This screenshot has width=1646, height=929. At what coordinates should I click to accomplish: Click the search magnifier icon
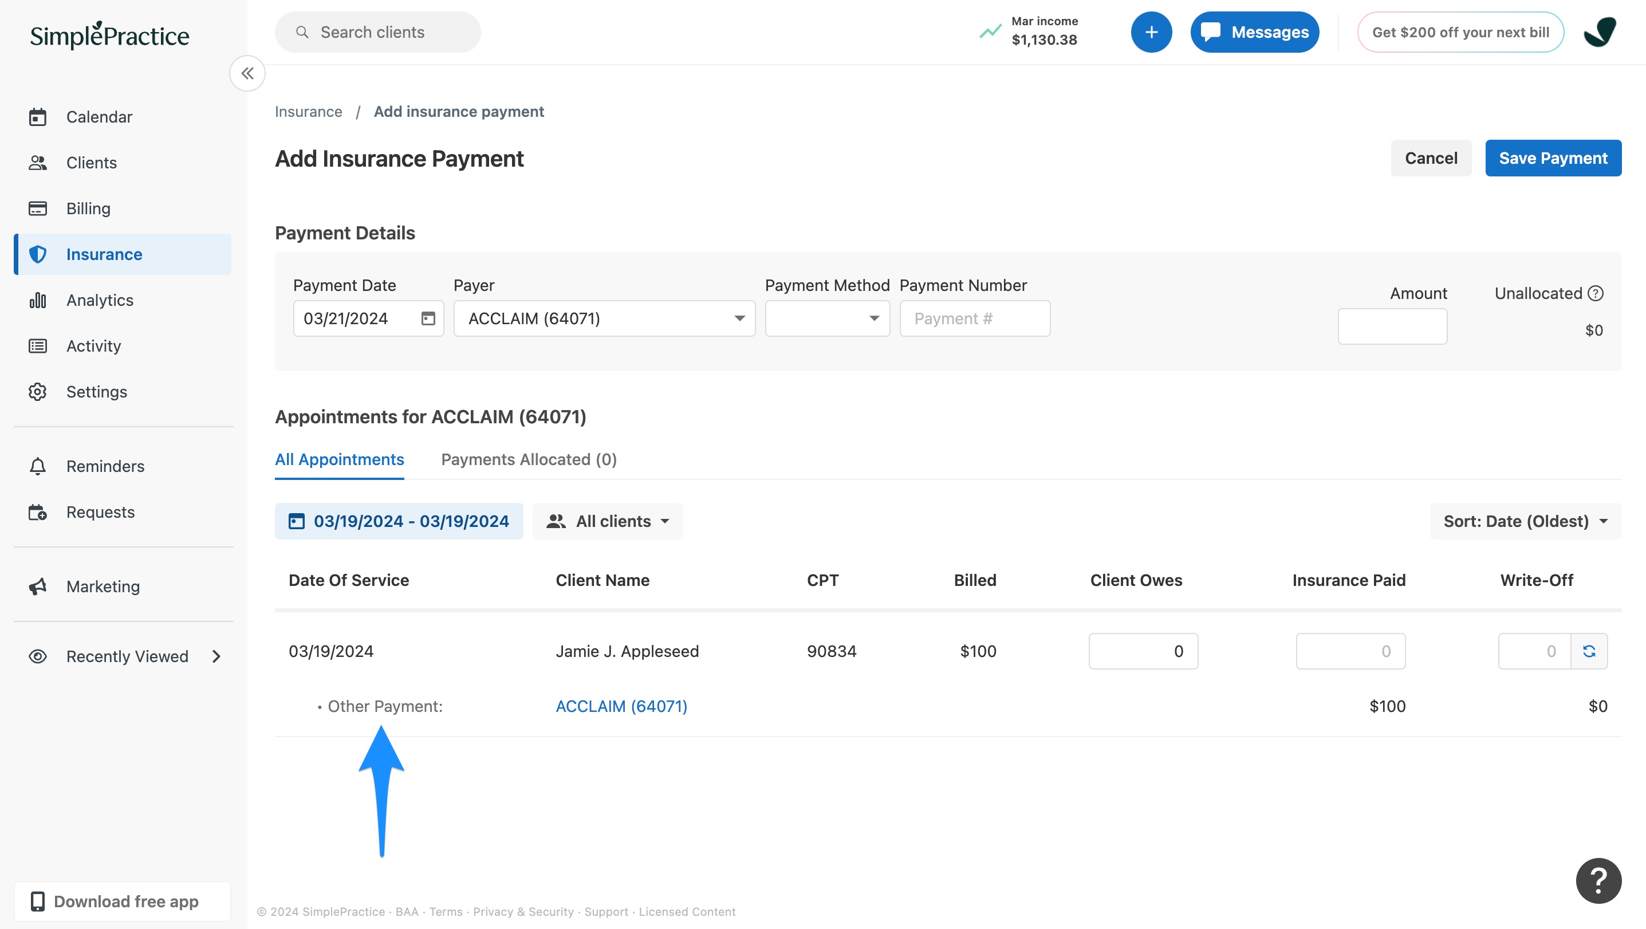point(302,32)
